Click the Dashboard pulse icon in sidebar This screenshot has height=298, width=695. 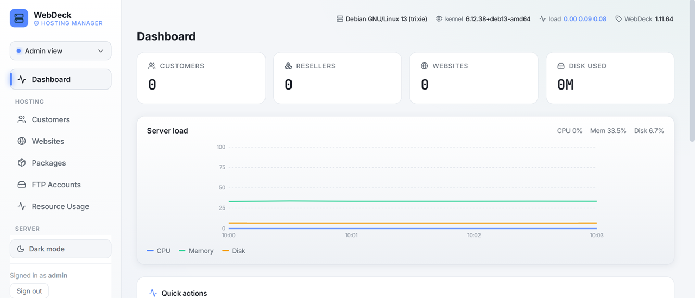22,79
